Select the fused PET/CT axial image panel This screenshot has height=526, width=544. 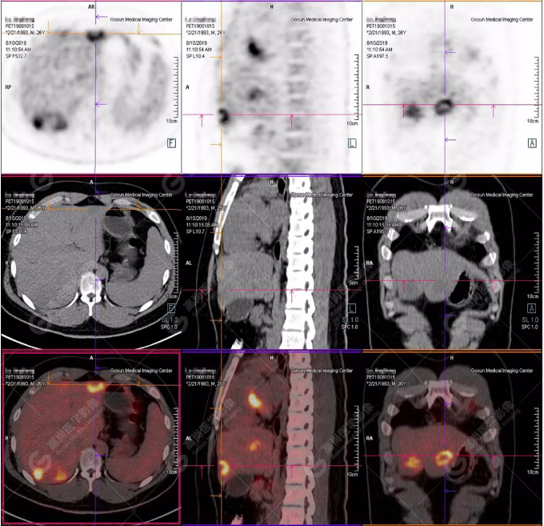[90, 436]
